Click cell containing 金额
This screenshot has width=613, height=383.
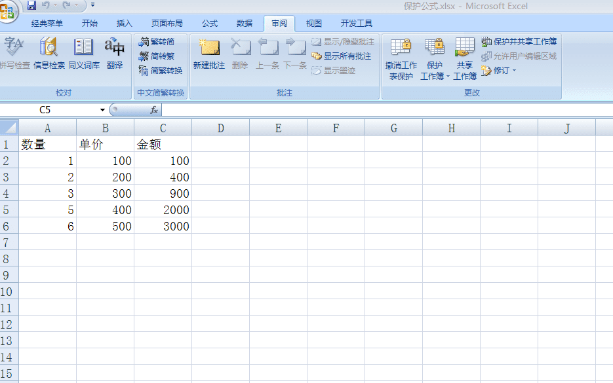(163, 144)
